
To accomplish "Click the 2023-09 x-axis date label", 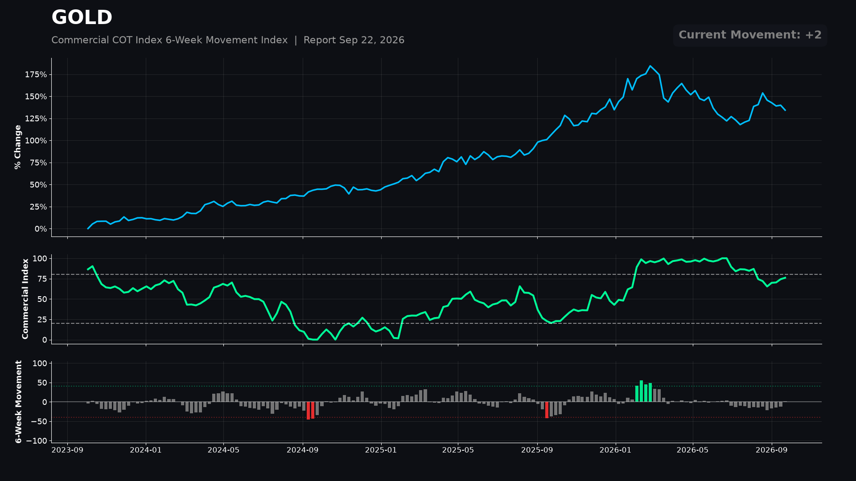I will tap(67, 450).
